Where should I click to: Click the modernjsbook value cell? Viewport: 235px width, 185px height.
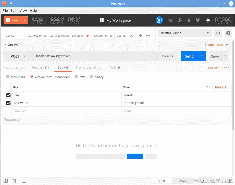tap(177, 103)
